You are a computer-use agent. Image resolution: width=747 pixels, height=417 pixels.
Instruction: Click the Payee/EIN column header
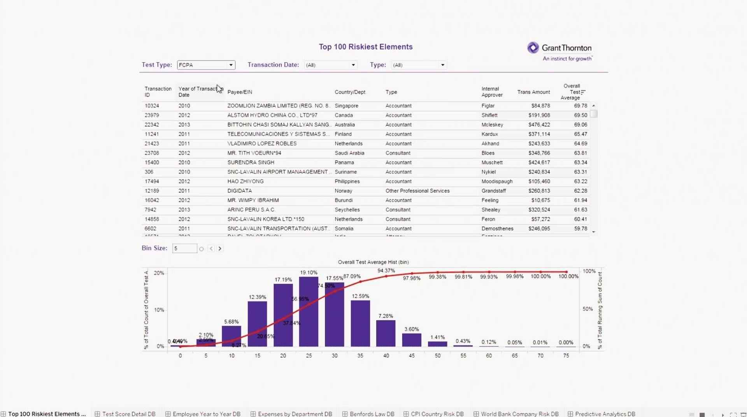[240, 92]
